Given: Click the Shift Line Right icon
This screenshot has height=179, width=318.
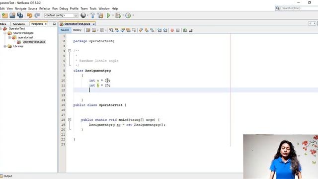Looking at the screenshot, I should click(165, 30).
